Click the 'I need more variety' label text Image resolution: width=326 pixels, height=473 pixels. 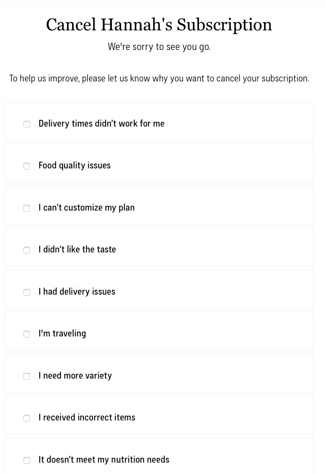(75, 376)
